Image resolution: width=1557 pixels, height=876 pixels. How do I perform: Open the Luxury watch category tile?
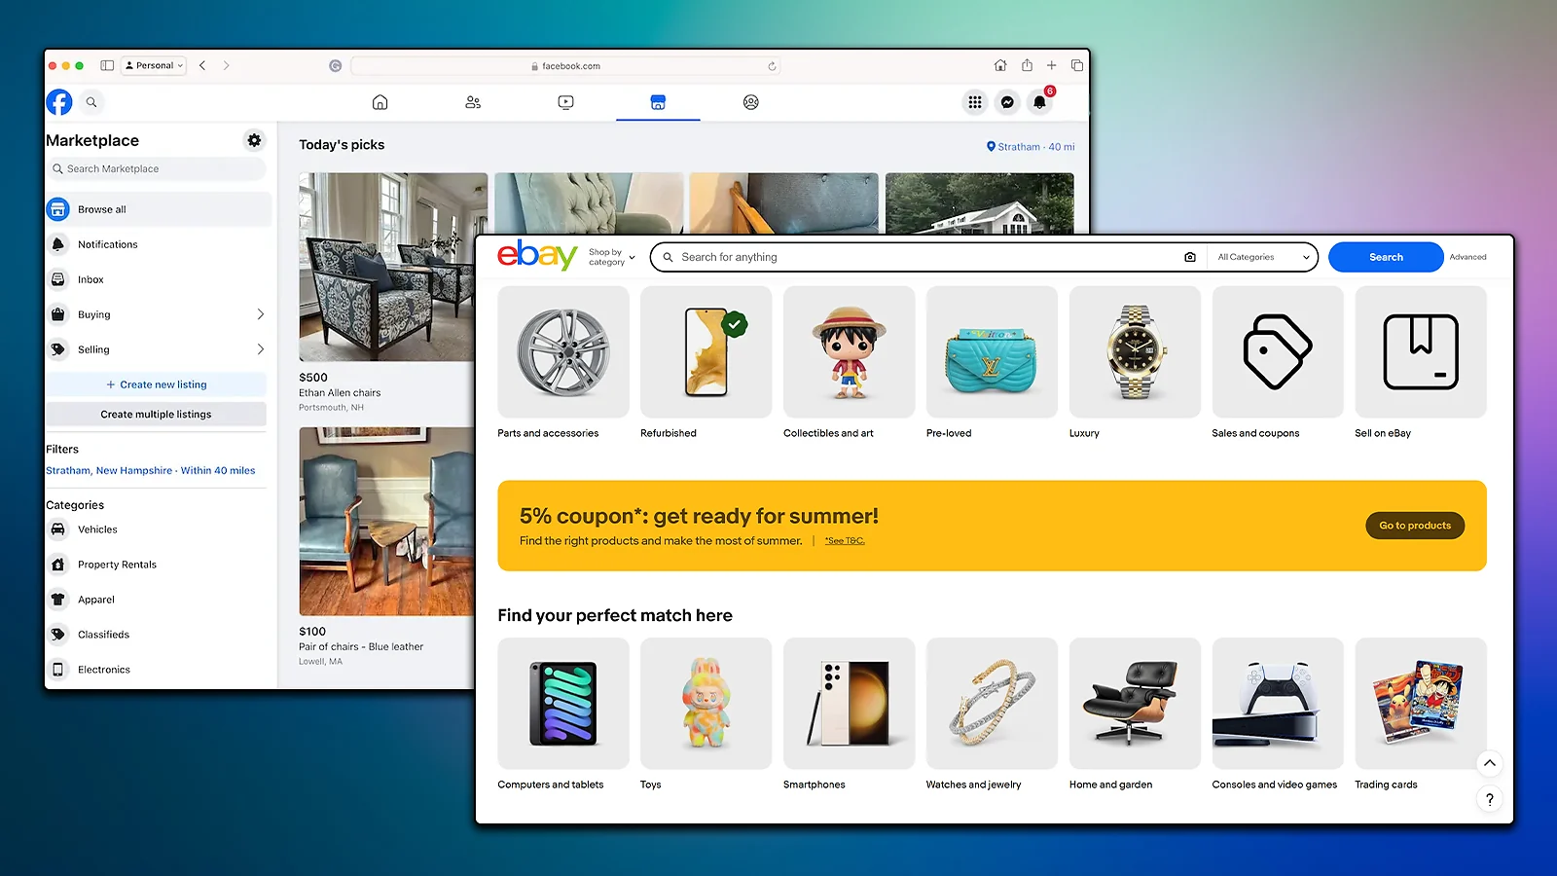(x=1135, y=362)
